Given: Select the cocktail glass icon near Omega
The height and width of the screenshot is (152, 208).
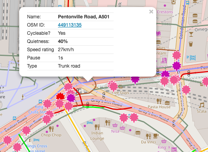Looking at the screenshot, I should point(191,34).
